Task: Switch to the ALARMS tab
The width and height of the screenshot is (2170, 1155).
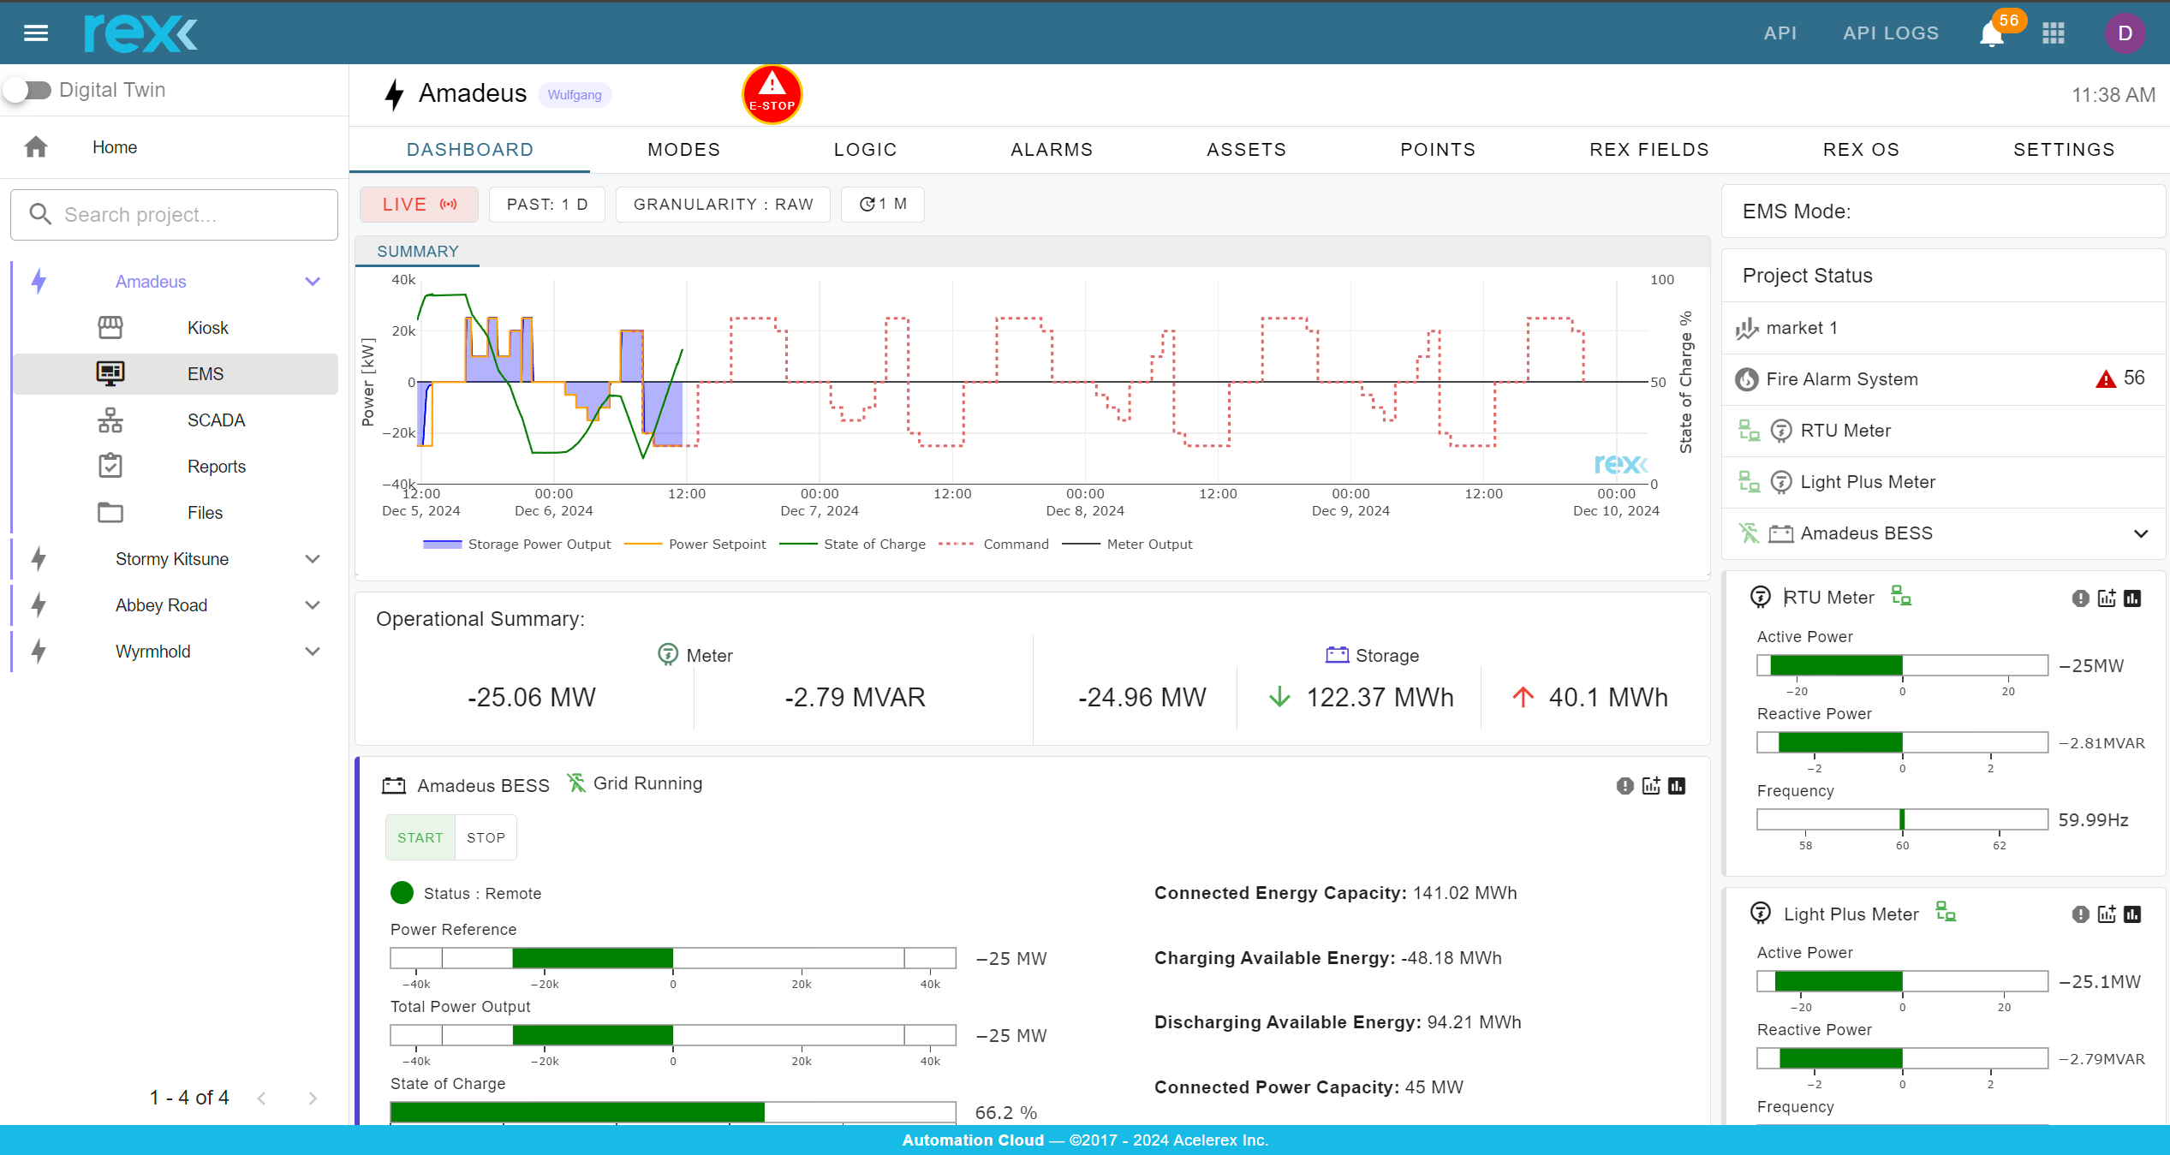Action: 1052,150
